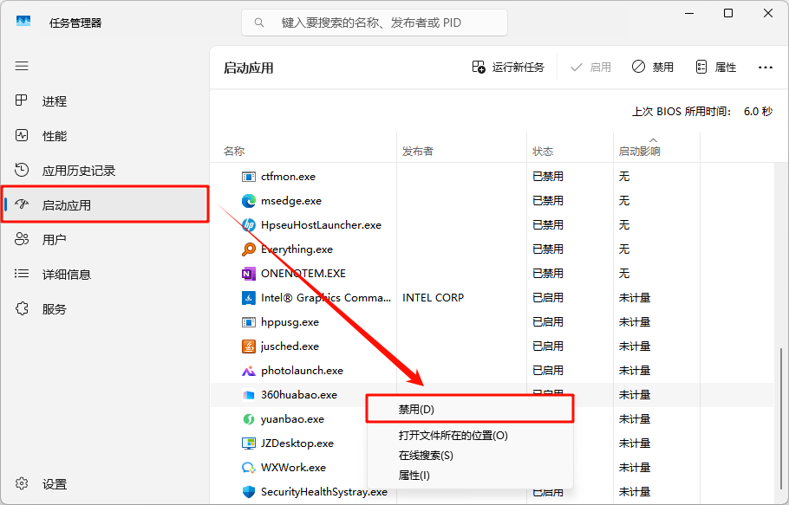789x505 pixels.
Task: Open 设置 (Settings) at sidebar bottom
Action: [54, 484]
